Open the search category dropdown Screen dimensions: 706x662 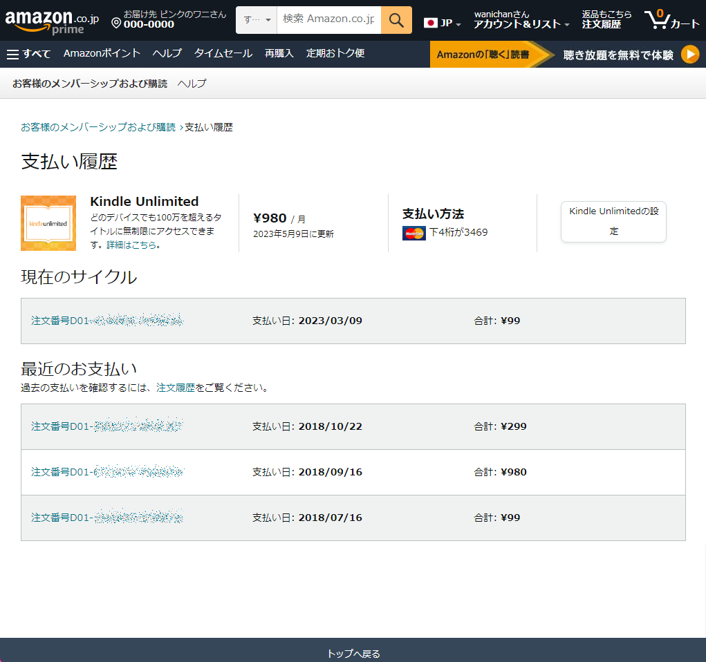click(x=257, y=20)
